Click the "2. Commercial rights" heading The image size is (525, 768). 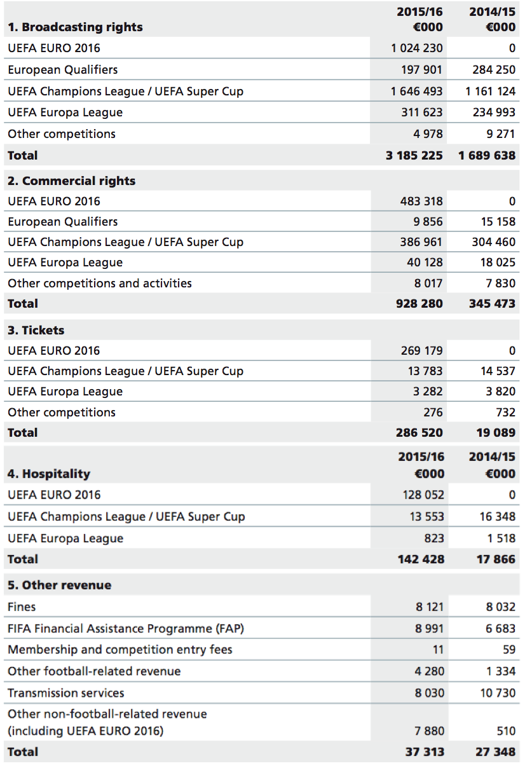coord(71,181)
